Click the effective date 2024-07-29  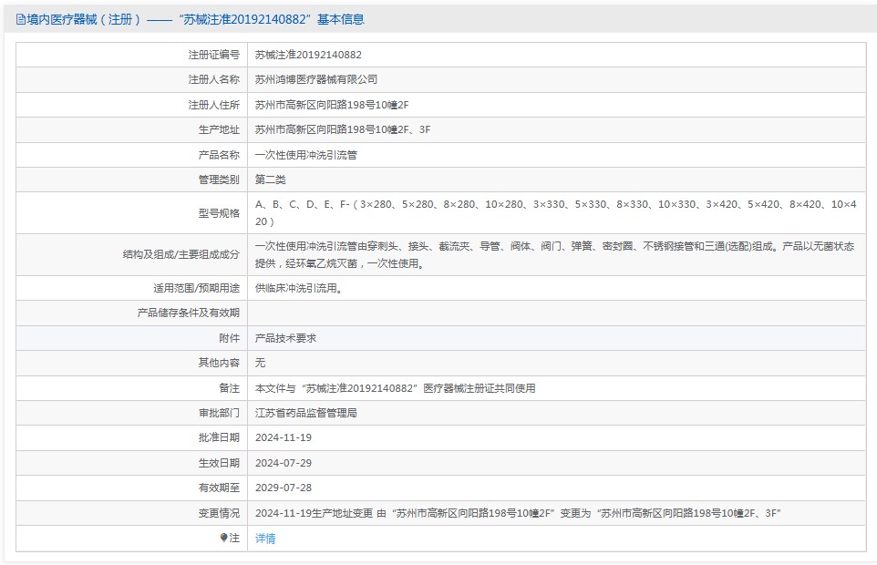pyautogui.click(x=283, y=463)
